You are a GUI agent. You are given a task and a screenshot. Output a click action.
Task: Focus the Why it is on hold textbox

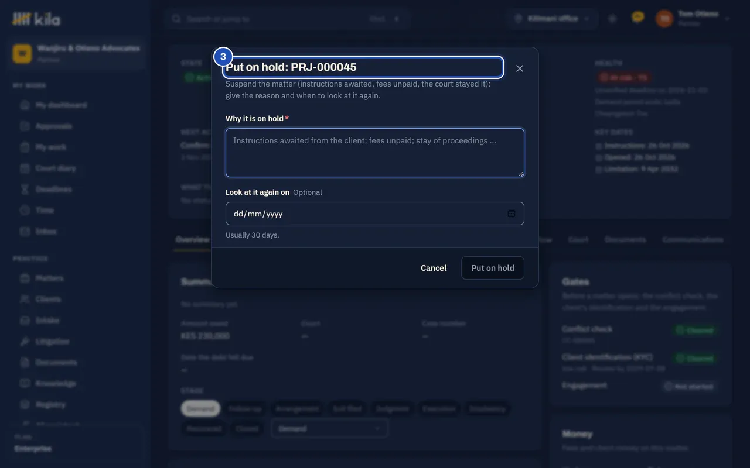375,153
